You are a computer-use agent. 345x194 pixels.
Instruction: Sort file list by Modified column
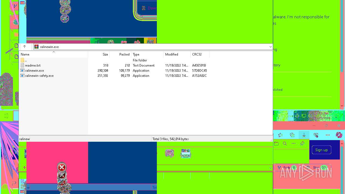point(177,54)
